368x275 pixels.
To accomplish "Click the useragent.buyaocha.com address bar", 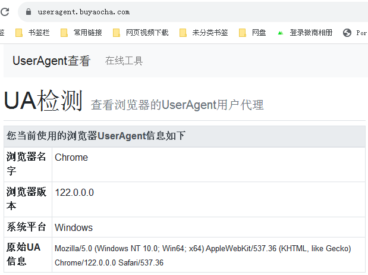I will [193, 12].
